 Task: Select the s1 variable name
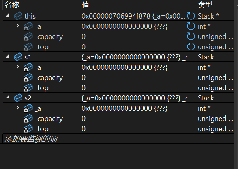28,57
